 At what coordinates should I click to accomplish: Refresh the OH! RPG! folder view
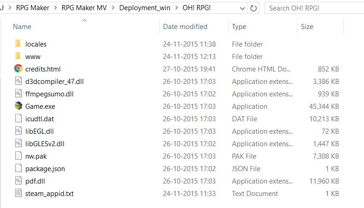(x=254, y=8)
